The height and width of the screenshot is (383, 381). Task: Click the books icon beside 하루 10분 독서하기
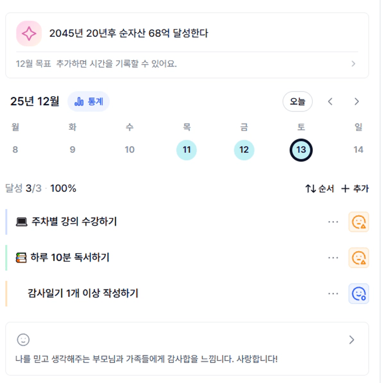pos(21,258)
